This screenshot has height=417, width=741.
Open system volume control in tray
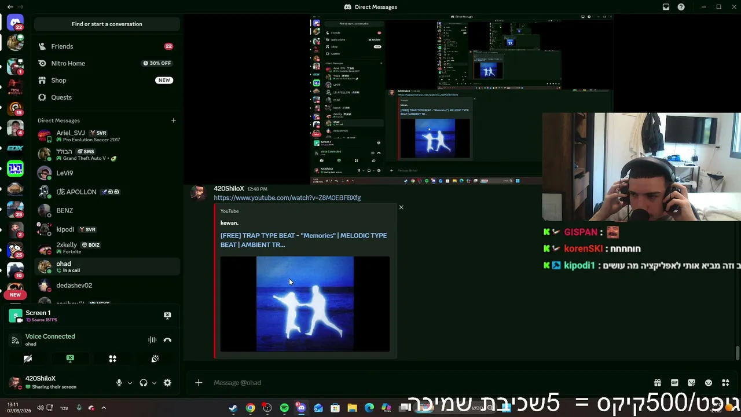pos(40,408)
